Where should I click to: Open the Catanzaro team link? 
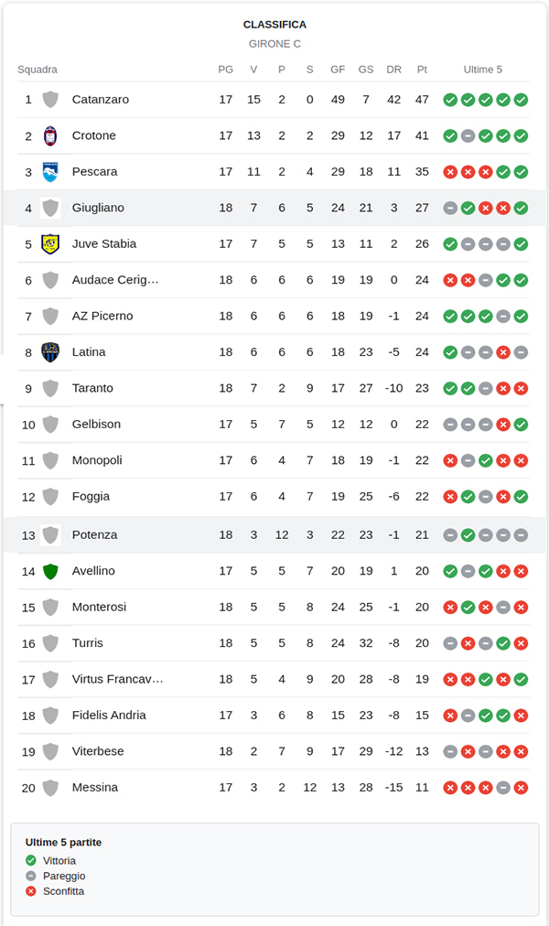[x=100, y=99]
